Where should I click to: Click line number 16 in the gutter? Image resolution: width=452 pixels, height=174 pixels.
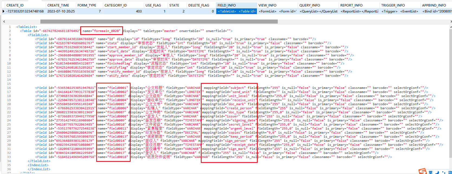point(9,88)
